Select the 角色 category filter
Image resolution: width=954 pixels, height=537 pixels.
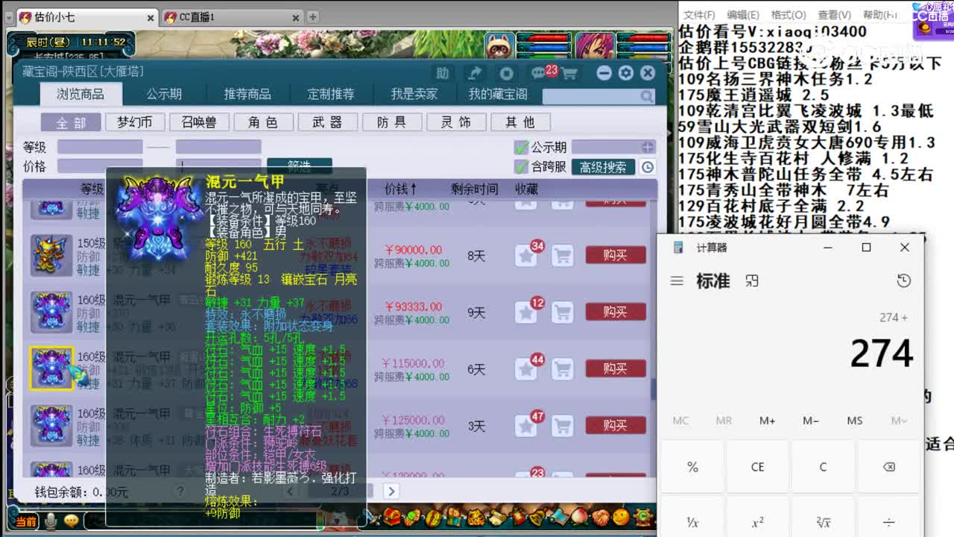point(263,122)
